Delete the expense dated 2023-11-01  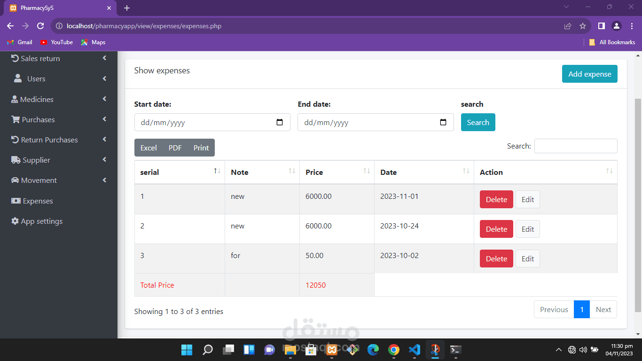point(496,199)
